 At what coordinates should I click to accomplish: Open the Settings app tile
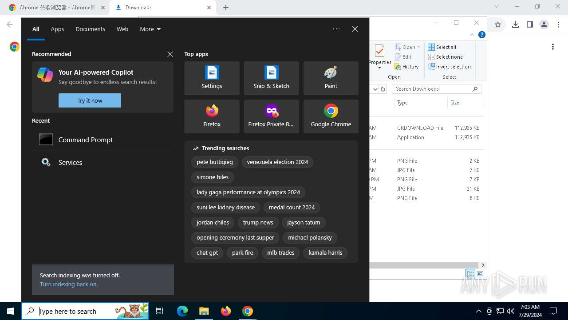pos(212,78)
